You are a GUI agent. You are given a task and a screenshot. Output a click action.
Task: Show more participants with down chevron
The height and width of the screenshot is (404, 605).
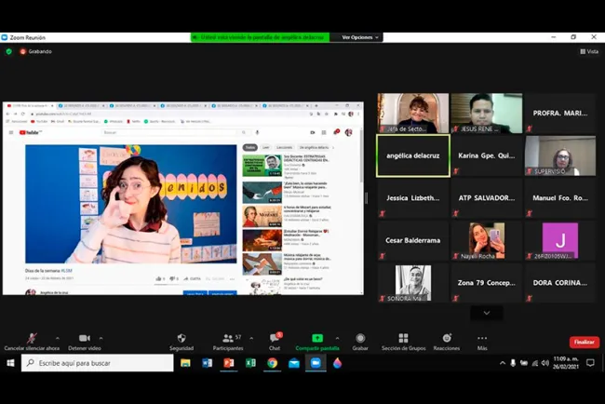click(x=486, y=314)
